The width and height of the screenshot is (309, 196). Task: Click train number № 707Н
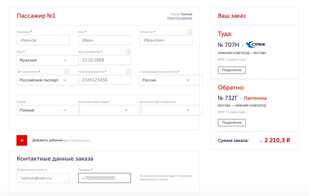click(229, 45)
